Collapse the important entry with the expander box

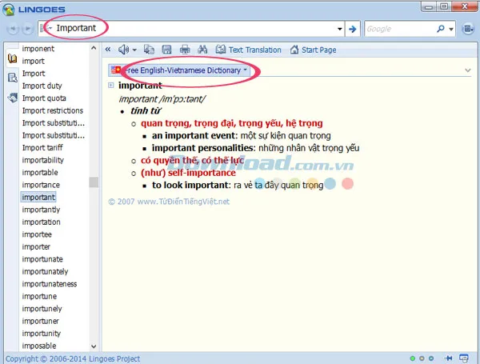click(111, 85)
